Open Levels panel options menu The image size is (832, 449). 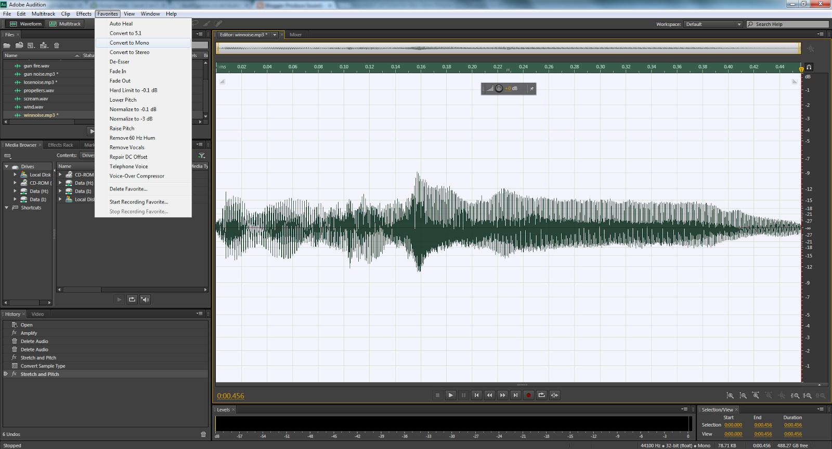coord(685,409)
